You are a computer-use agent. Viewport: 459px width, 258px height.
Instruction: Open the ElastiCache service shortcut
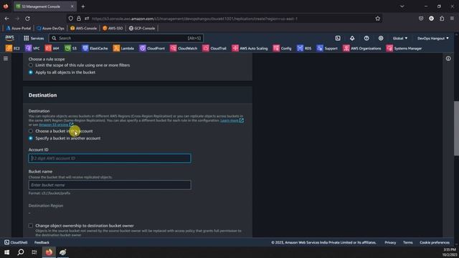point(95,48)
